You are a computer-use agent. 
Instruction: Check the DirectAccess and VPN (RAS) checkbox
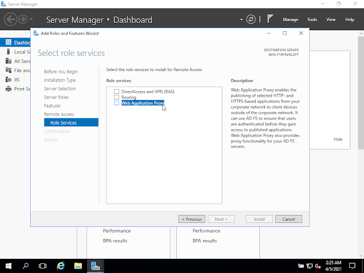117,92
